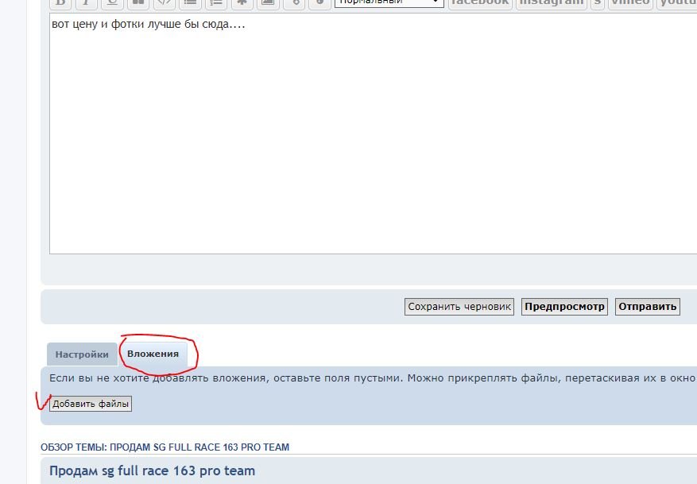
Task: Insert vimeo embed tag
Action: tap(630, 3)
